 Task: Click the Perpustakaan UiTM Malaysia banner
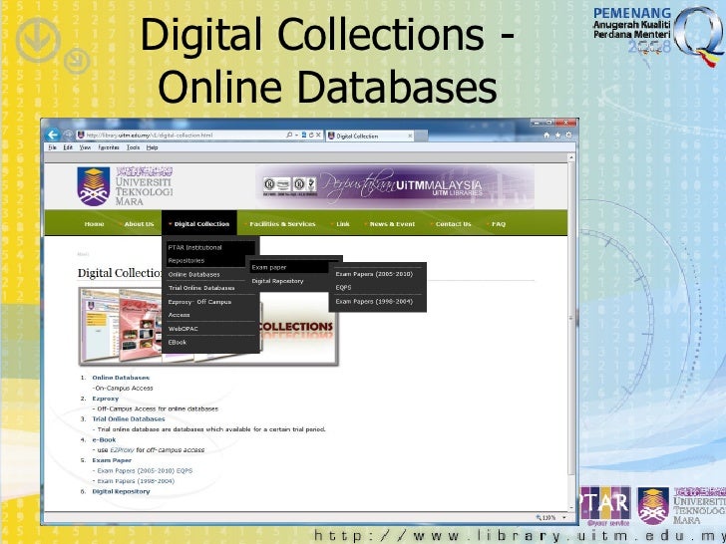pos(395,186)
